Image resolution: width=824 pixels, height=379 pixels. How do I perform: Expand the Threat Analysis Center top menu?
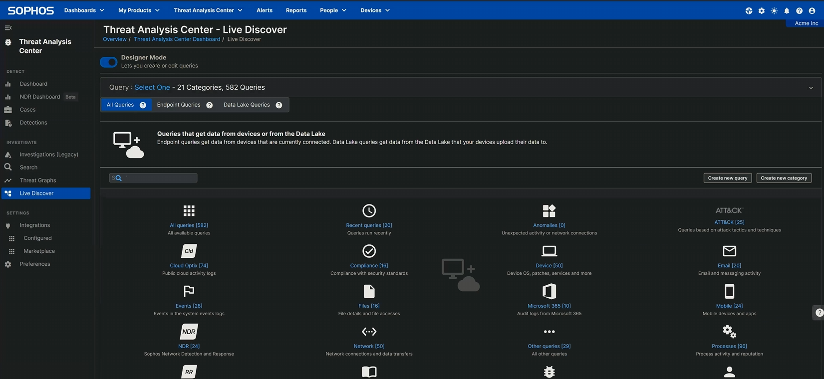tap(208, 10)
